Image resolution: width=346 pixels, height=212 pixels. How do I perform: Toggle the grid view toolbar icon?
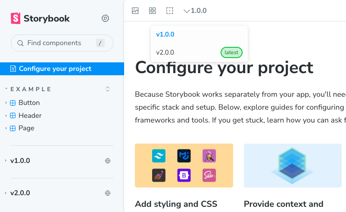[x=152, y=11]
